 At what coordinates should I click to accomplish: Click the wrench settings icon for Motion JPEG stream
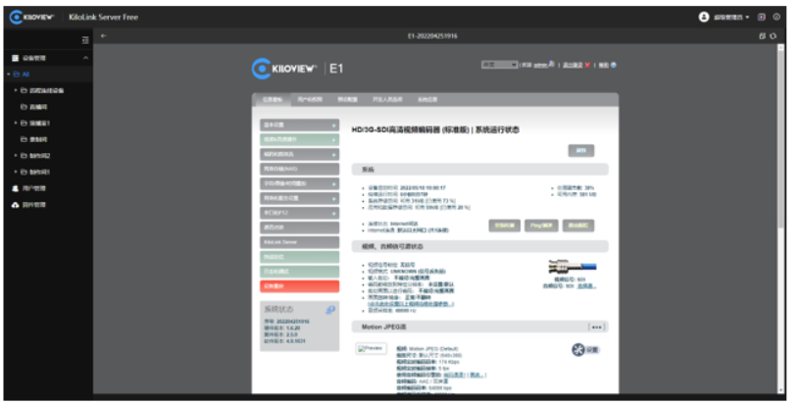pos(578,349)
